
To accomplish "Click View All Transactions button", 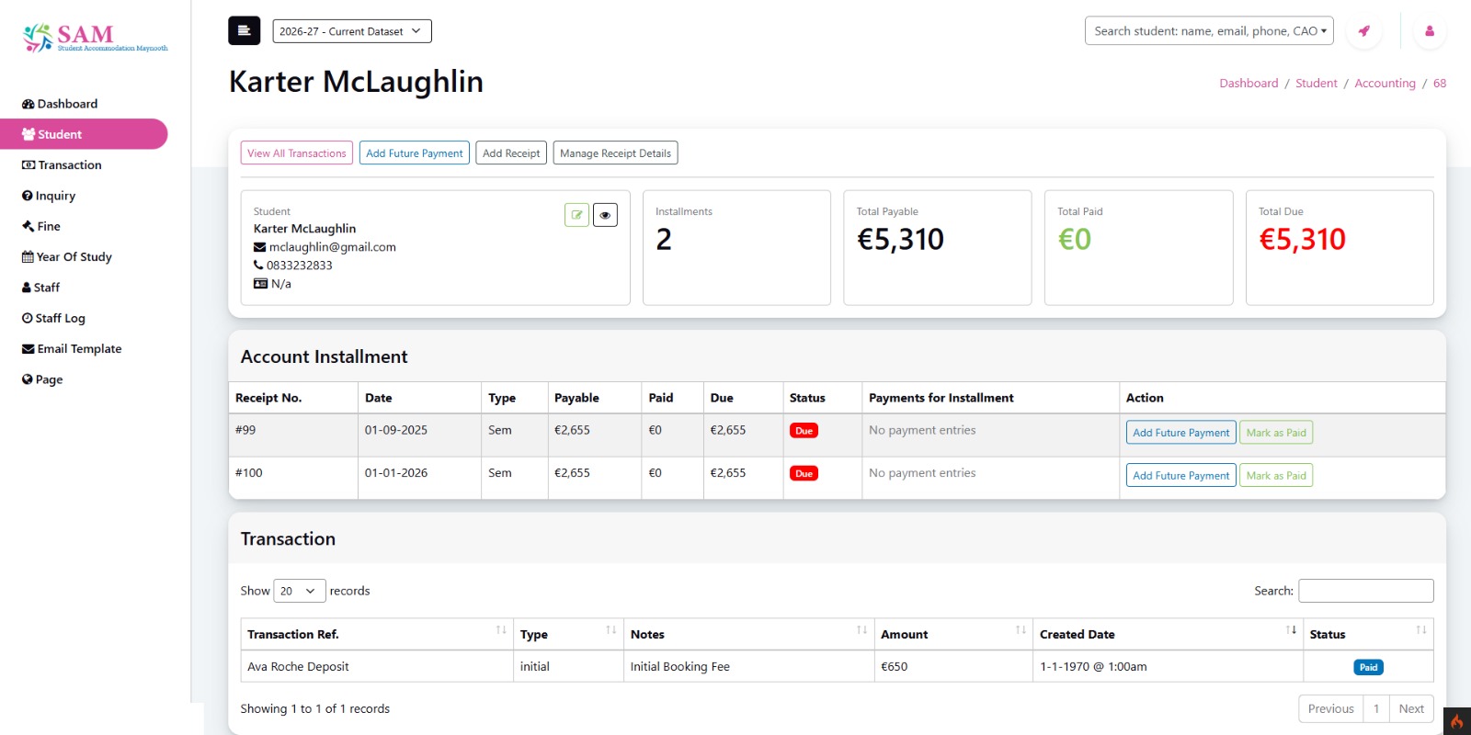I will tap(297, 153).
